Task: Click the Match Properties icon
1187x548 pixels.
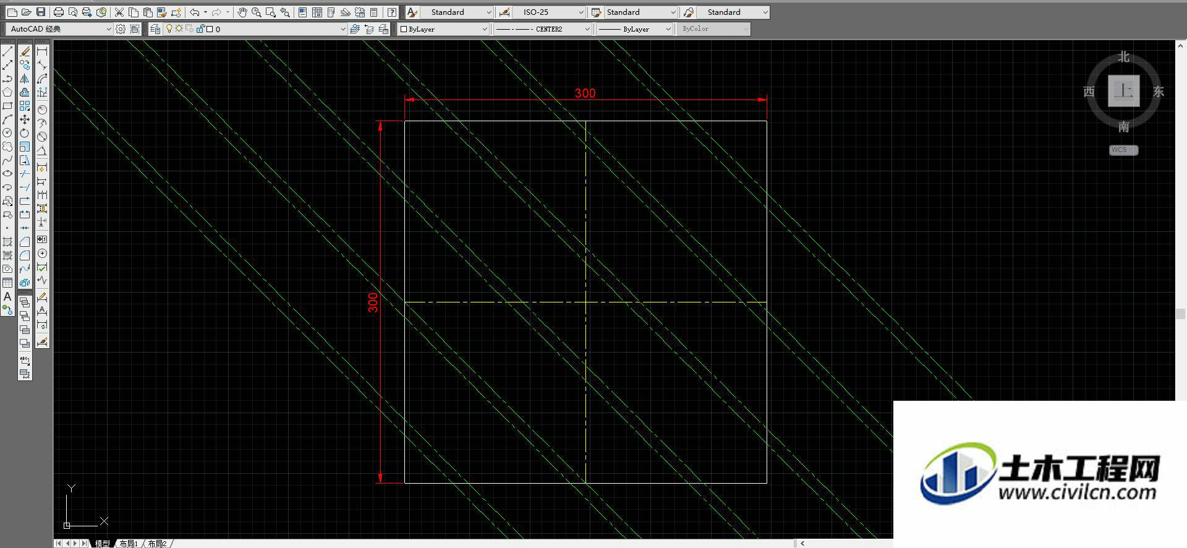Action: (162, 12)
